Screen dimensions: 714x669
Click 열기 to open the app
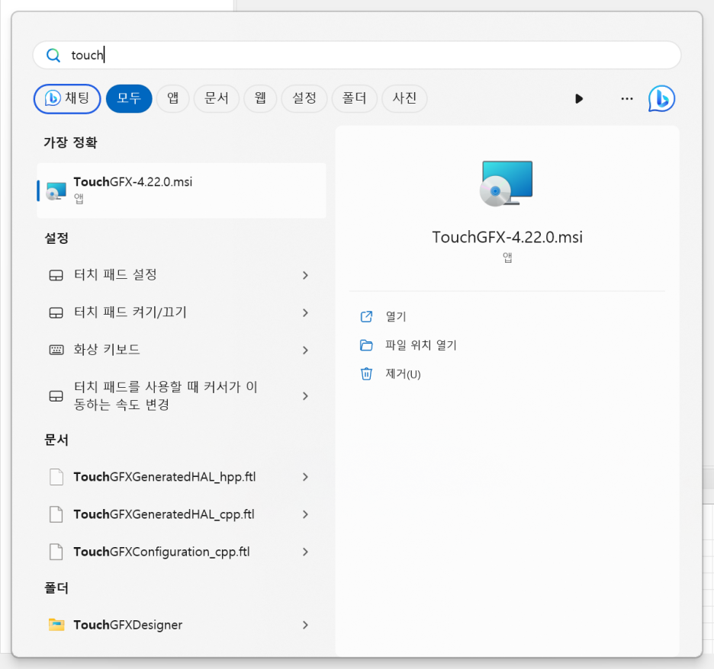(x=396, y=316)
